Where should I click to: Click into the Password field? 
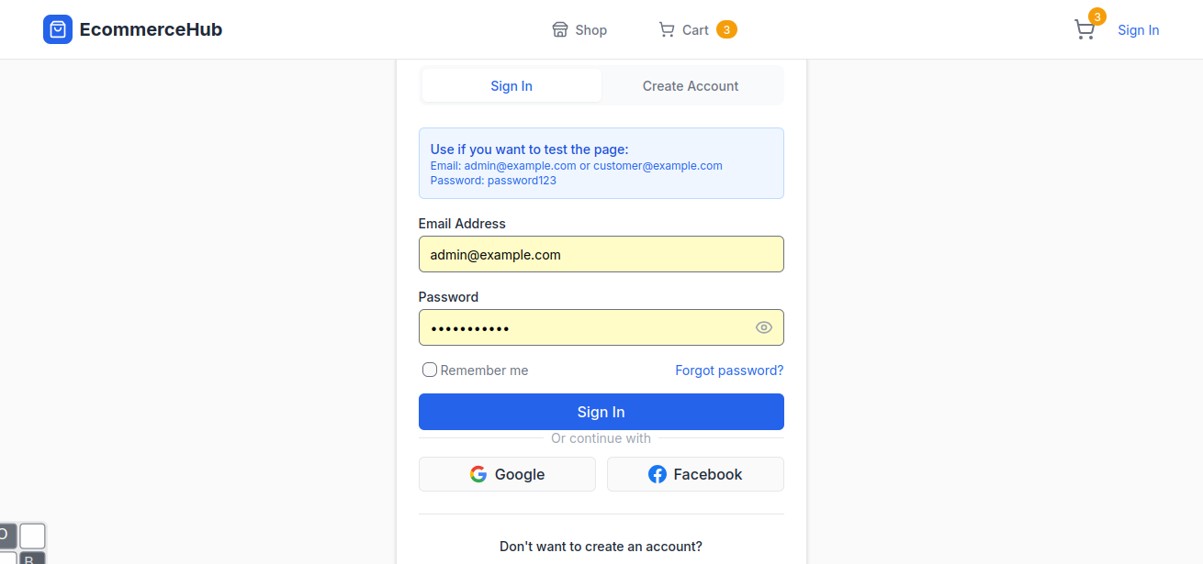[582, 327]
